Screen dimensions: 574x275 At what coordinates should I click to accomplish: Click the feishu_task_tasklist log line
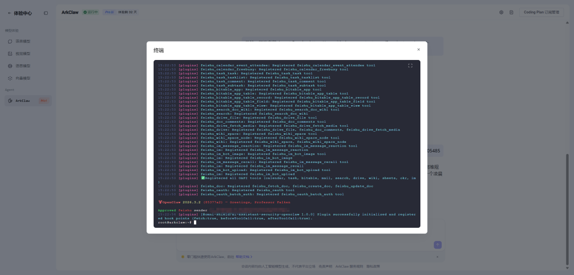pos(244,78)
